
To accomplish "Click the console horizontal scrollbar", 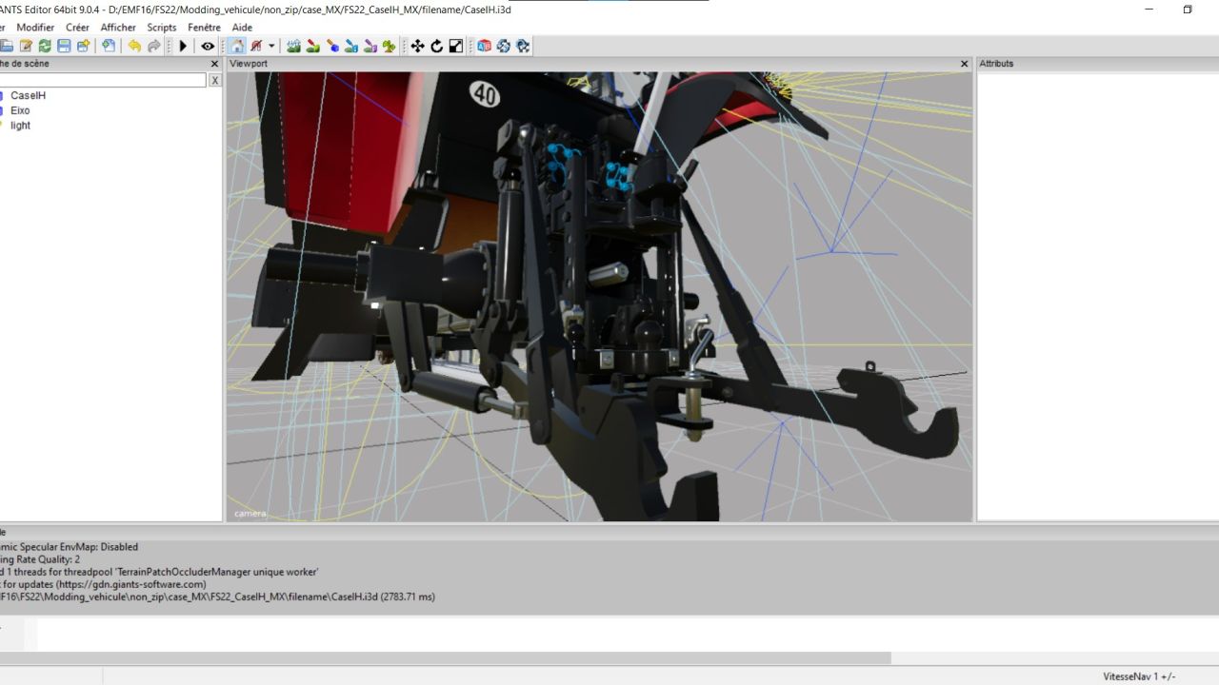I will (445, 657).
